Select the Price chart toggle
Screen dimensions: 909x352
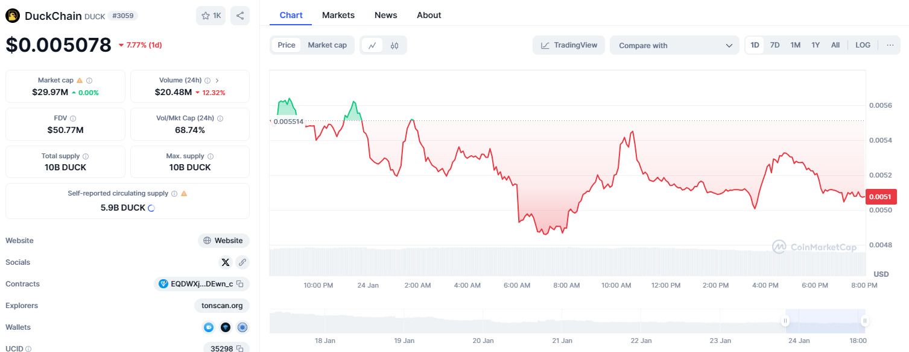pyautogui.click(x=287, y=45)
